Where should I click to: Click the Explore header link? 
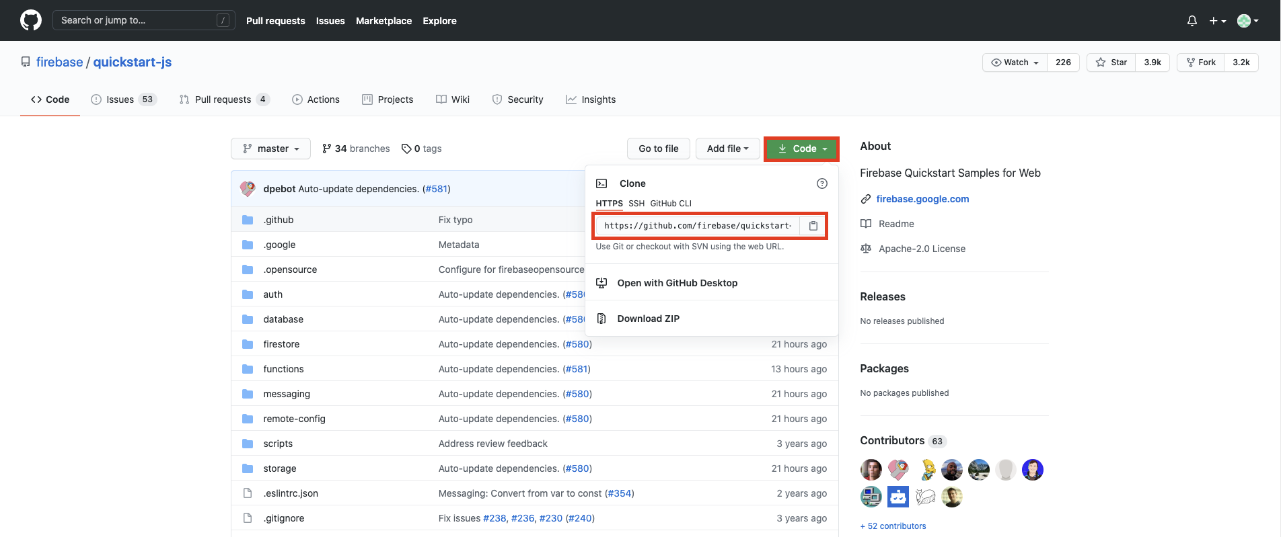pyautogui.click(x=439, y=21)
